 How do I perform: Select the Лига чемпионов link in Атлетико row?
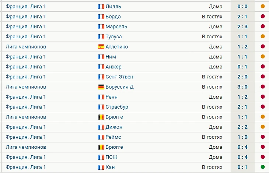pos(26,47)
